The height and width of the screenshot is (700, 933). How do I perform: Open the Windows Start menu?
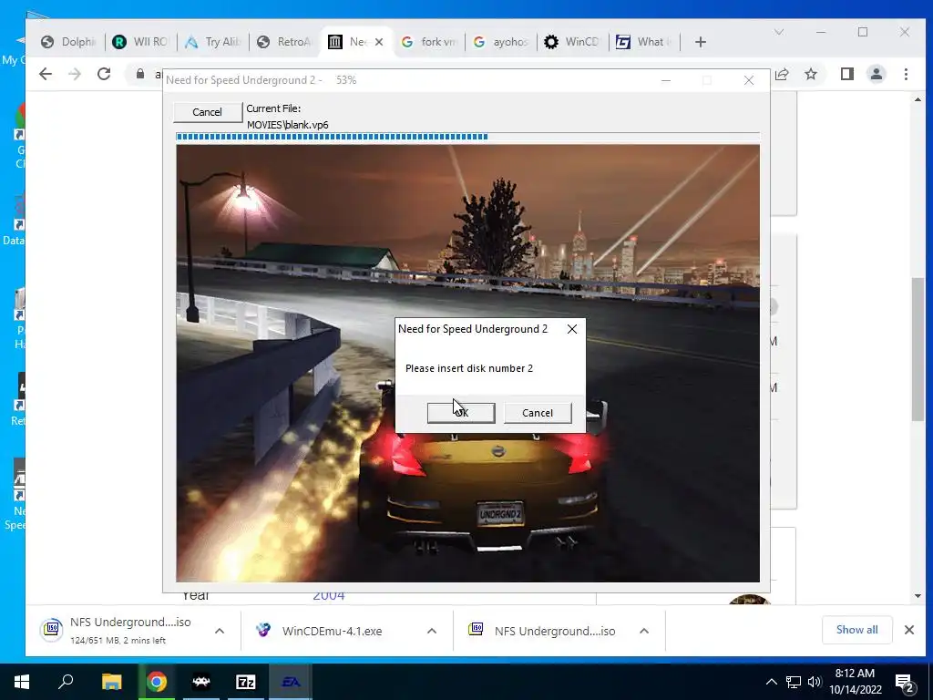click(22, 682)
